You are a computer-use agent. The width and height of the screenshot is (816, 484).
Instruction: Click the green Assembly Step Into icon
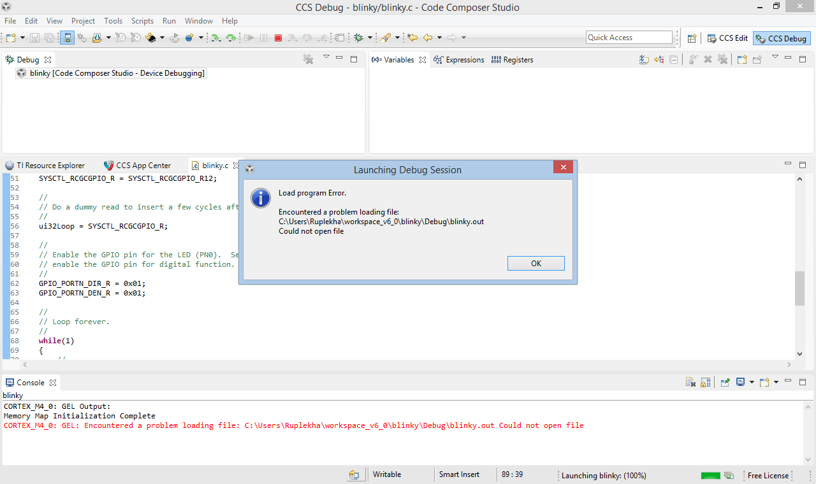point(216,38)
